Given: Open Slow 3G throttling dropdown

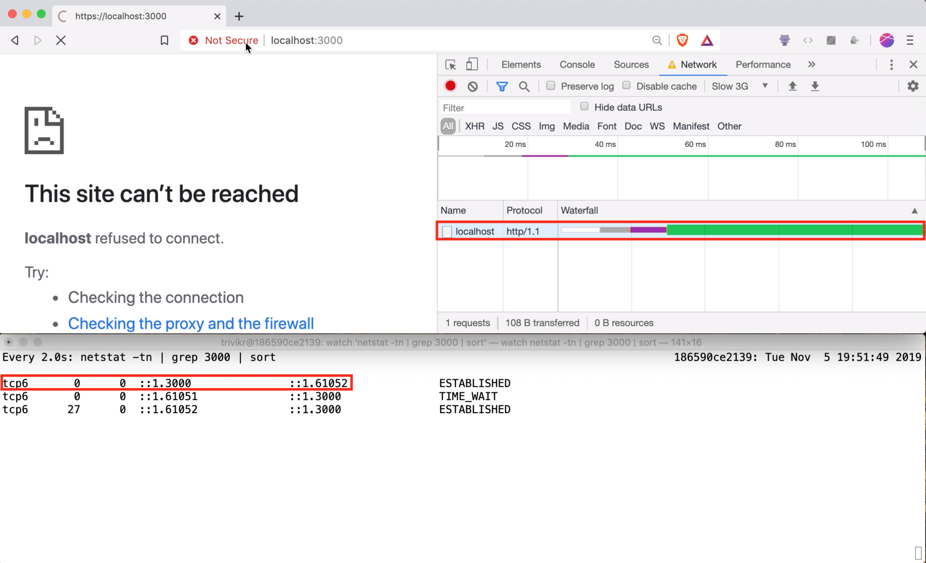Looking at the screenshot, I should coord(739,86).
